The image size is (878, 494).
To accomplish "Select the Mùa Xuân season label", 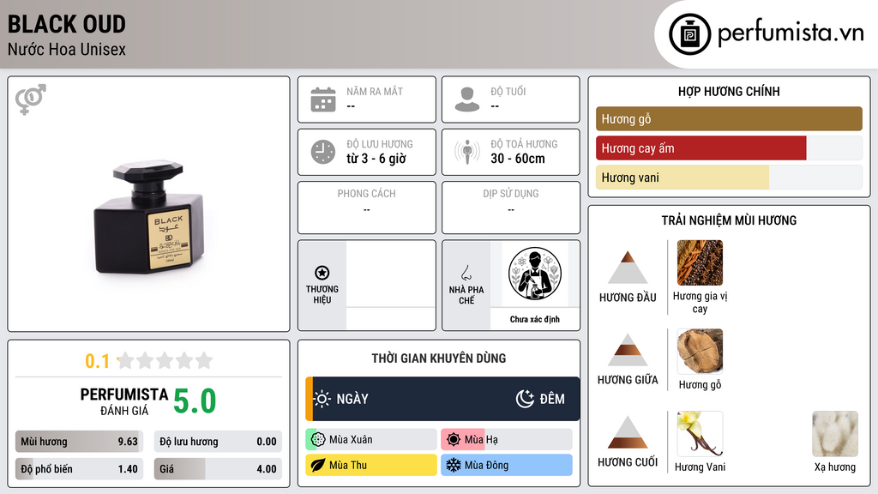I will point(351,440).
